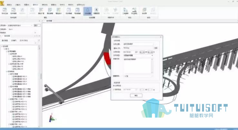The image size is (238, 130).
Task: Expand the search section chevron in the left panel
Action: (x=35, y=33)
